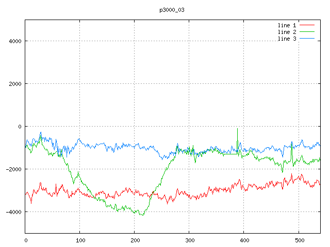Click the 0 label on the y-axis
The height and width of the screenshot is (247, 330).
(x=20, y=127)
